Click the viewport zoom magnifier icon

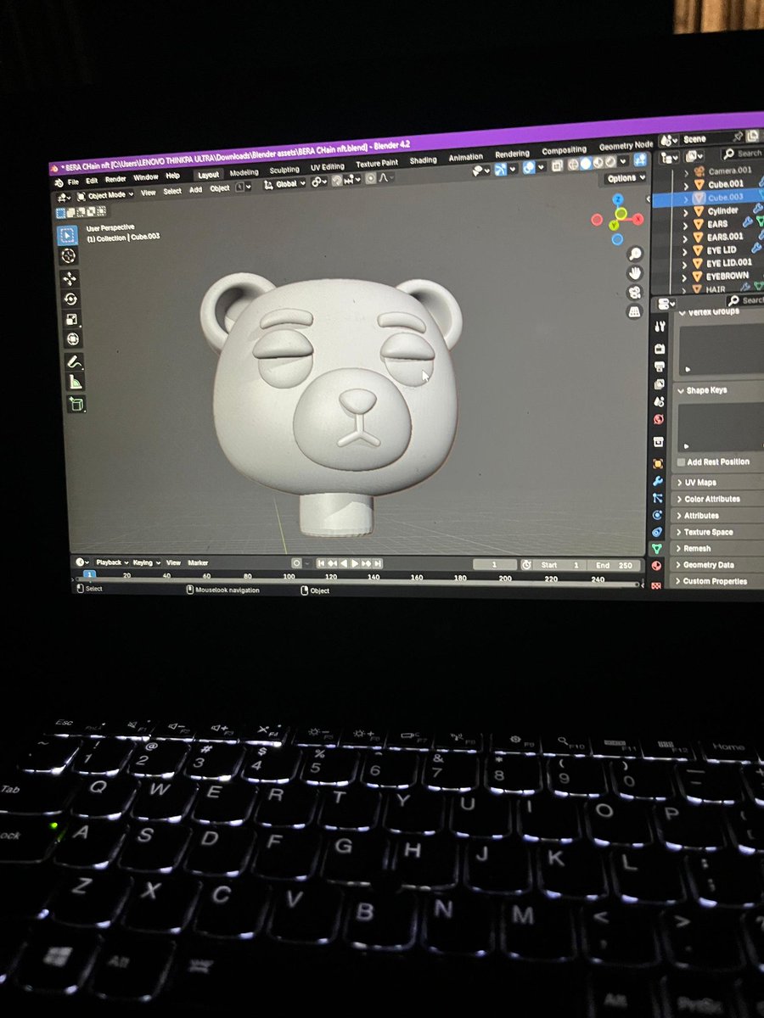[635, 255]
